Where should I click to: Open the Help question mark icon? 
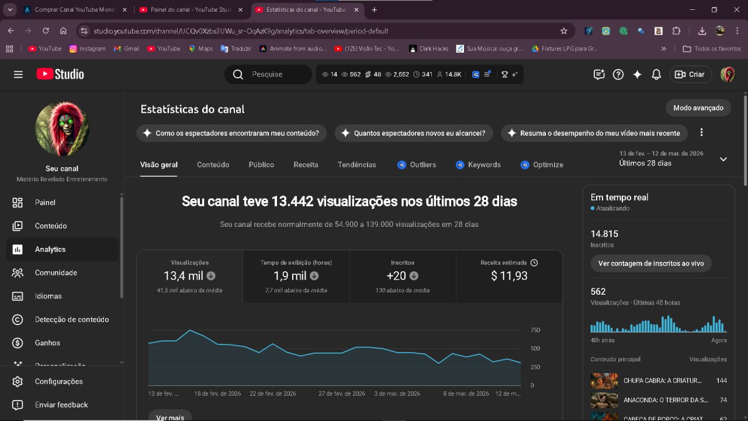pyautogui.click(x=618, y=74)
